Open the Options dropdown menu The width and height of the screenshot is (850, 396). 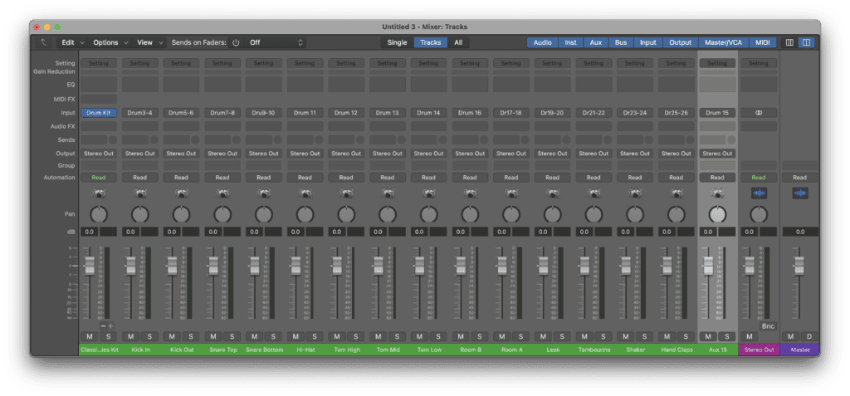click(110, 42)
